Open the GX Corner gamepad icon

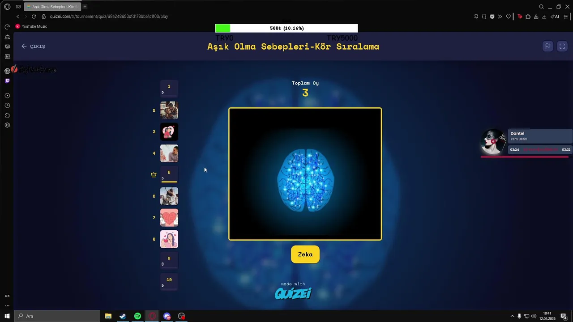coord(18,7)
